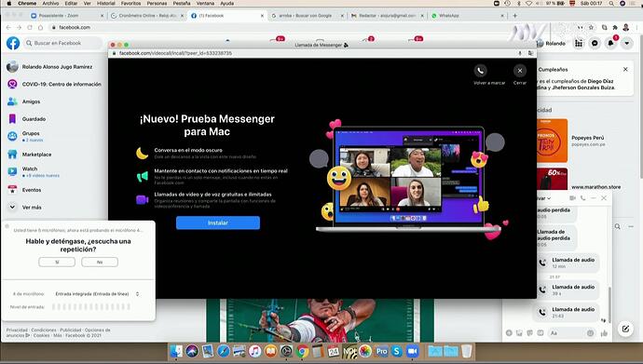Open the chat name dropdown chevron
This screenshot has width=643, height=364.
[x=549, y=198]
